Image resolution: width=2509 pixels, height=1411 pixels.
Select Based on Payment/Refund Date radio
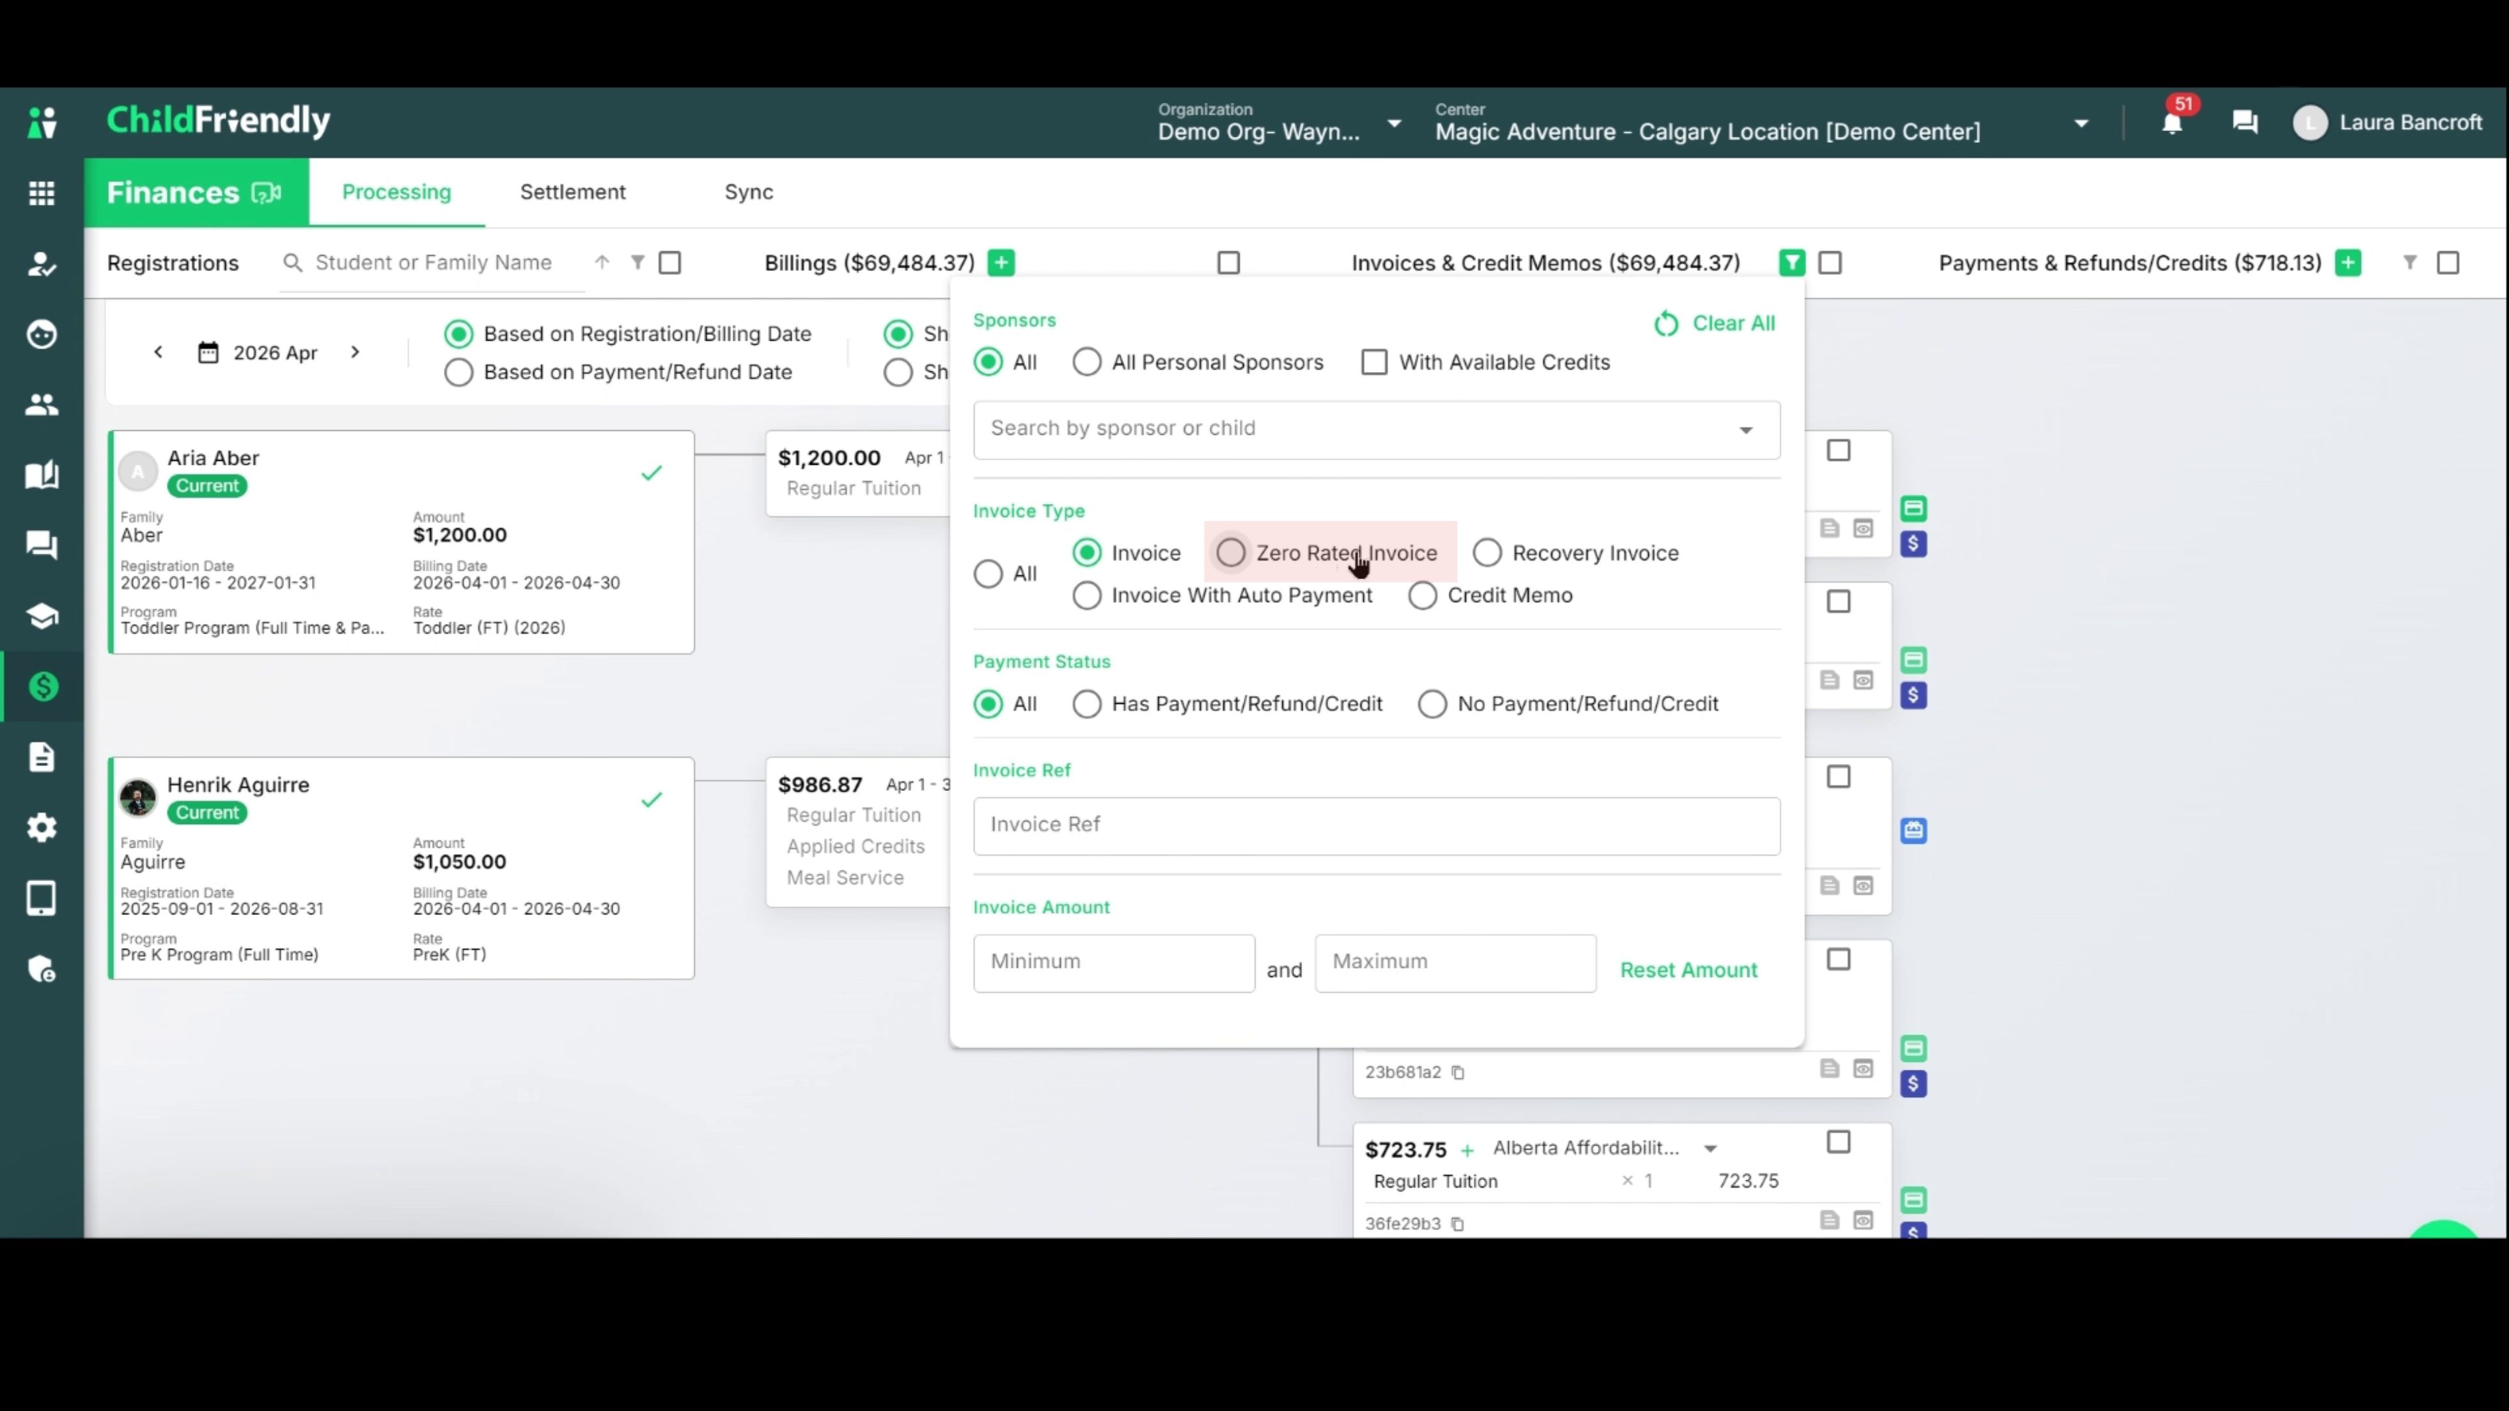click(458, 372)
